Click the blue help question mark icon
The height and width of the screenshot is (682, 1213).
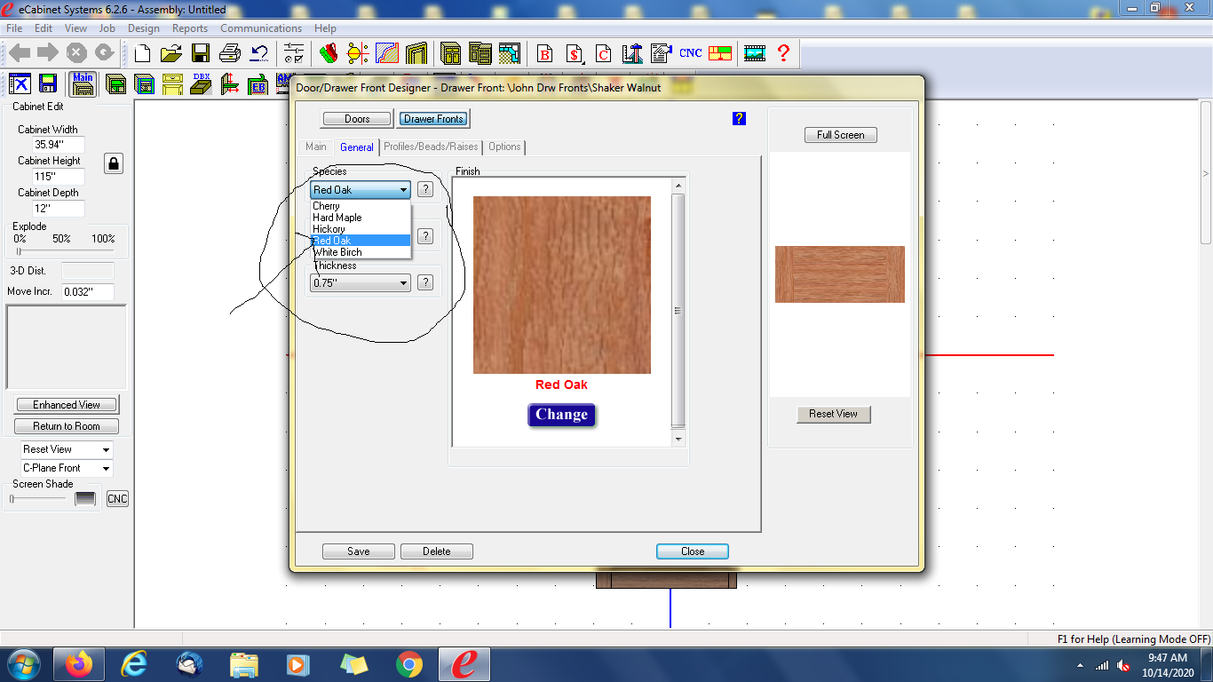[x=739, y=118]
